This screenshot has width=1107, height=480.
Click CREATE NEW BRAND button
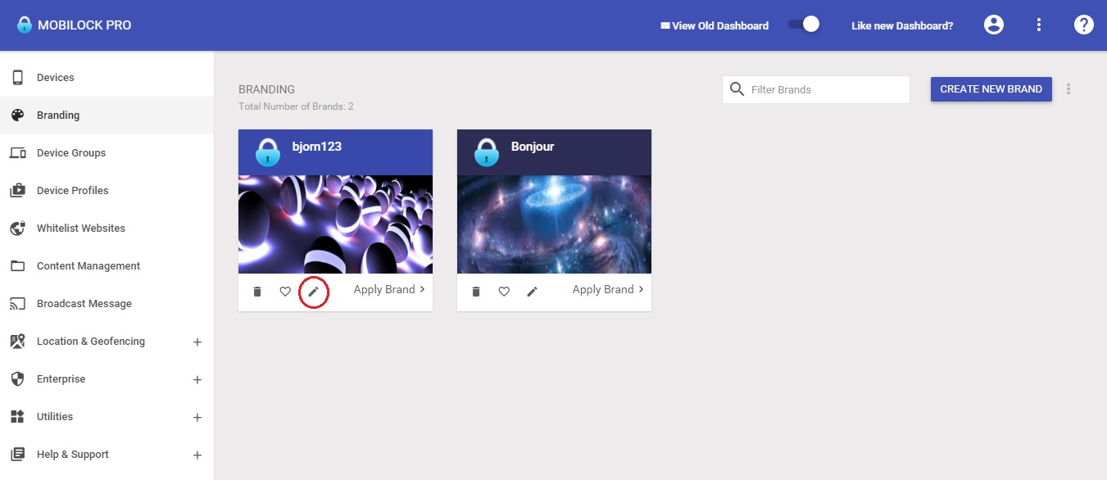point(991,89)
